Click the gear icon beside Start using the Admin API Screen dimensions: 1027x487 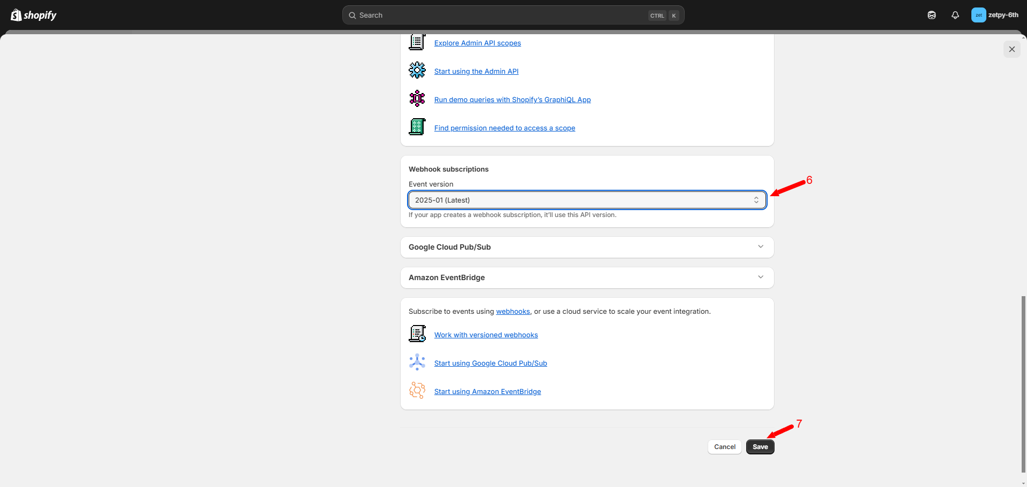click(417, 71)
